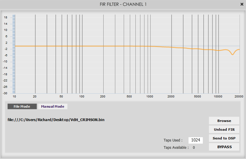The width and height of the screenshot is (246, 159).
Task: Click the 100 Hz frequency axis label
Action: tap(82, 97)
